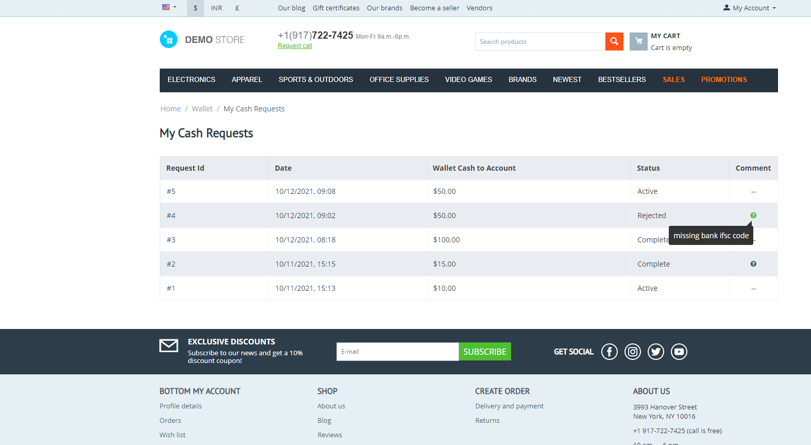Click the Comment column header
Image resolution: width=811 pixels, height=445 pixels.
[x=753, y=168]
